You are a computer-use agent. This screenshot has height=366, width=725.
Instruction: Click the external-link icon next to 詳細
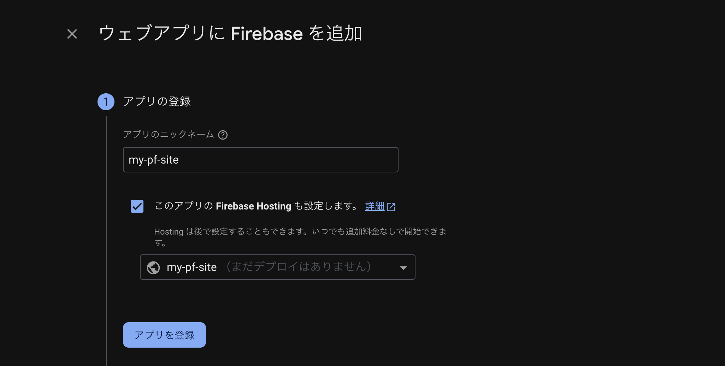(391, 207)
